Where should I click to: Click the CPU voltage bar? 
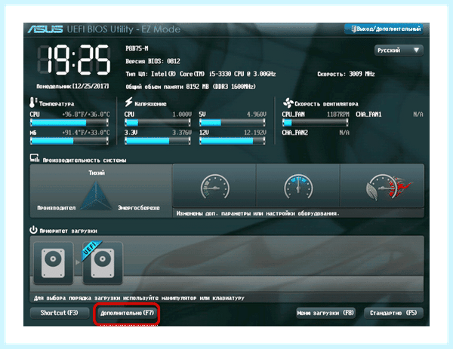tap(158, 123)
